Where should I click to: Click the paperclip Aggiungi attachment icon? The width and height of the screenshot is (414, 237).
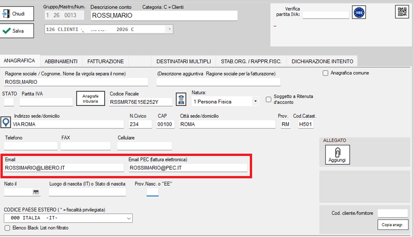click(337, 155)
